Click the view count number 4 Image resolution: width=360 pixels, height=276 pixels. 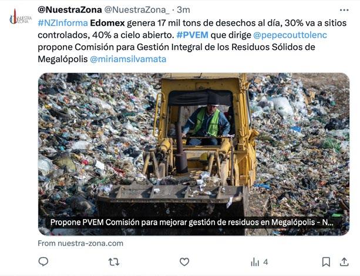pos(265,262)
